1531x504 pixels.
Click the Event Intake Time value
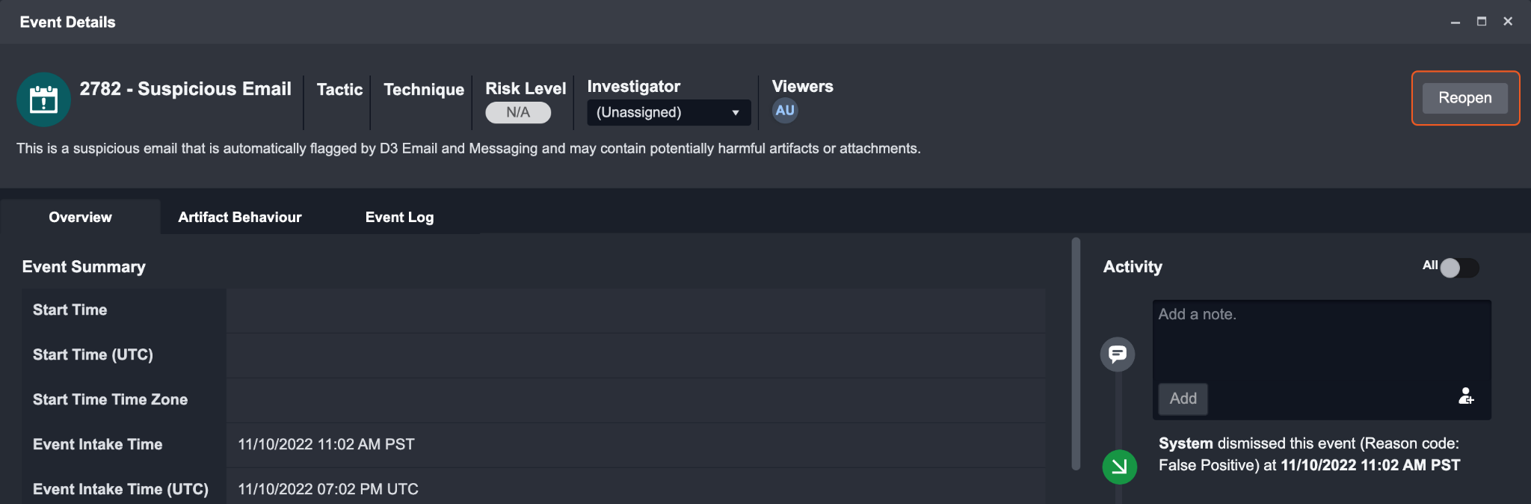tap(326, 445)
